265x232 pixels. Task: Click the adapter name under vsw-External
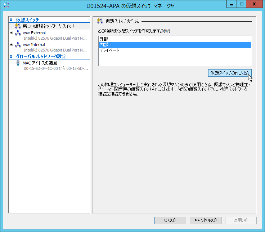point(55,39)
